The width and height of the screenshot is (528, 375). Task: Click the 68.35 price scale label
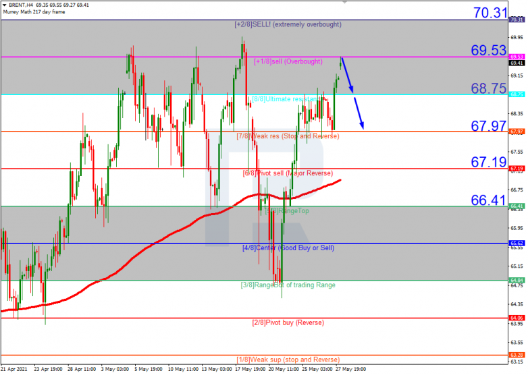pos(517,114)
